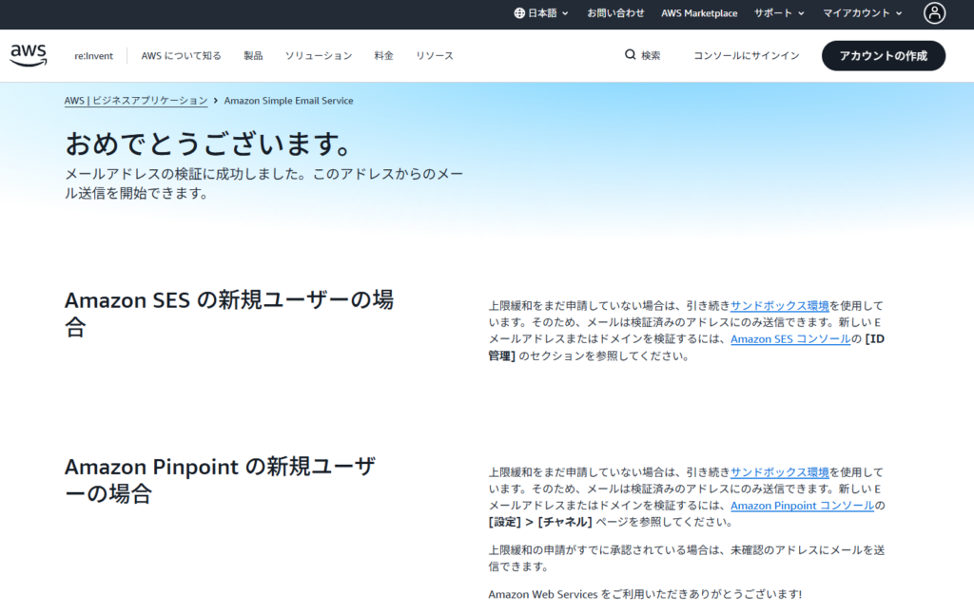Open the 料金 menu

pyautogui.click(x=384, y=56)
